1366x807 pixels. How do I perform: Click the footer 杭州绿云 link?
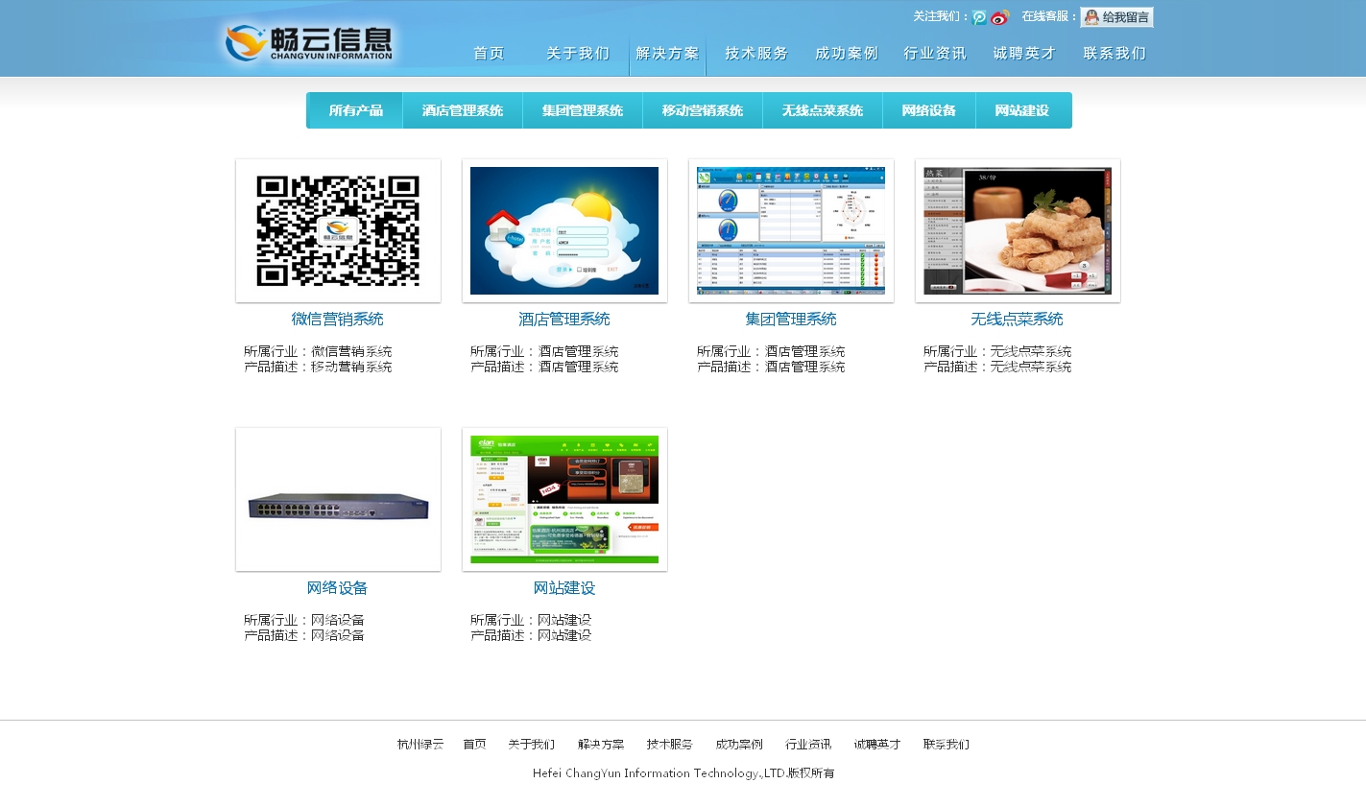coord(420,745)
